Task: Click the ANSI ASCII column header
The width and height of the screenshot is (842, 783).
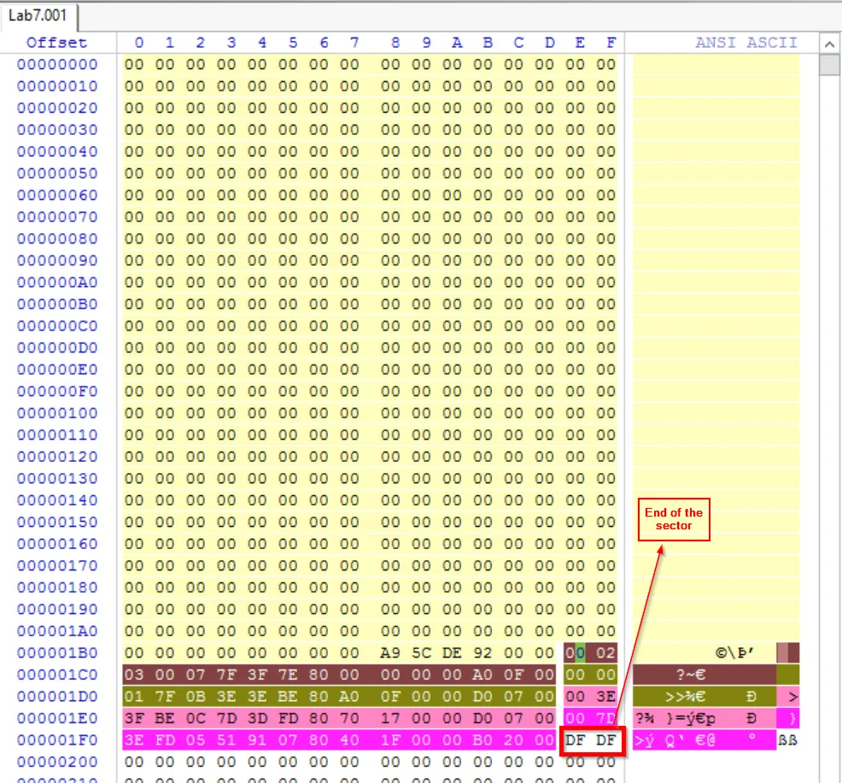Action: 746,43
